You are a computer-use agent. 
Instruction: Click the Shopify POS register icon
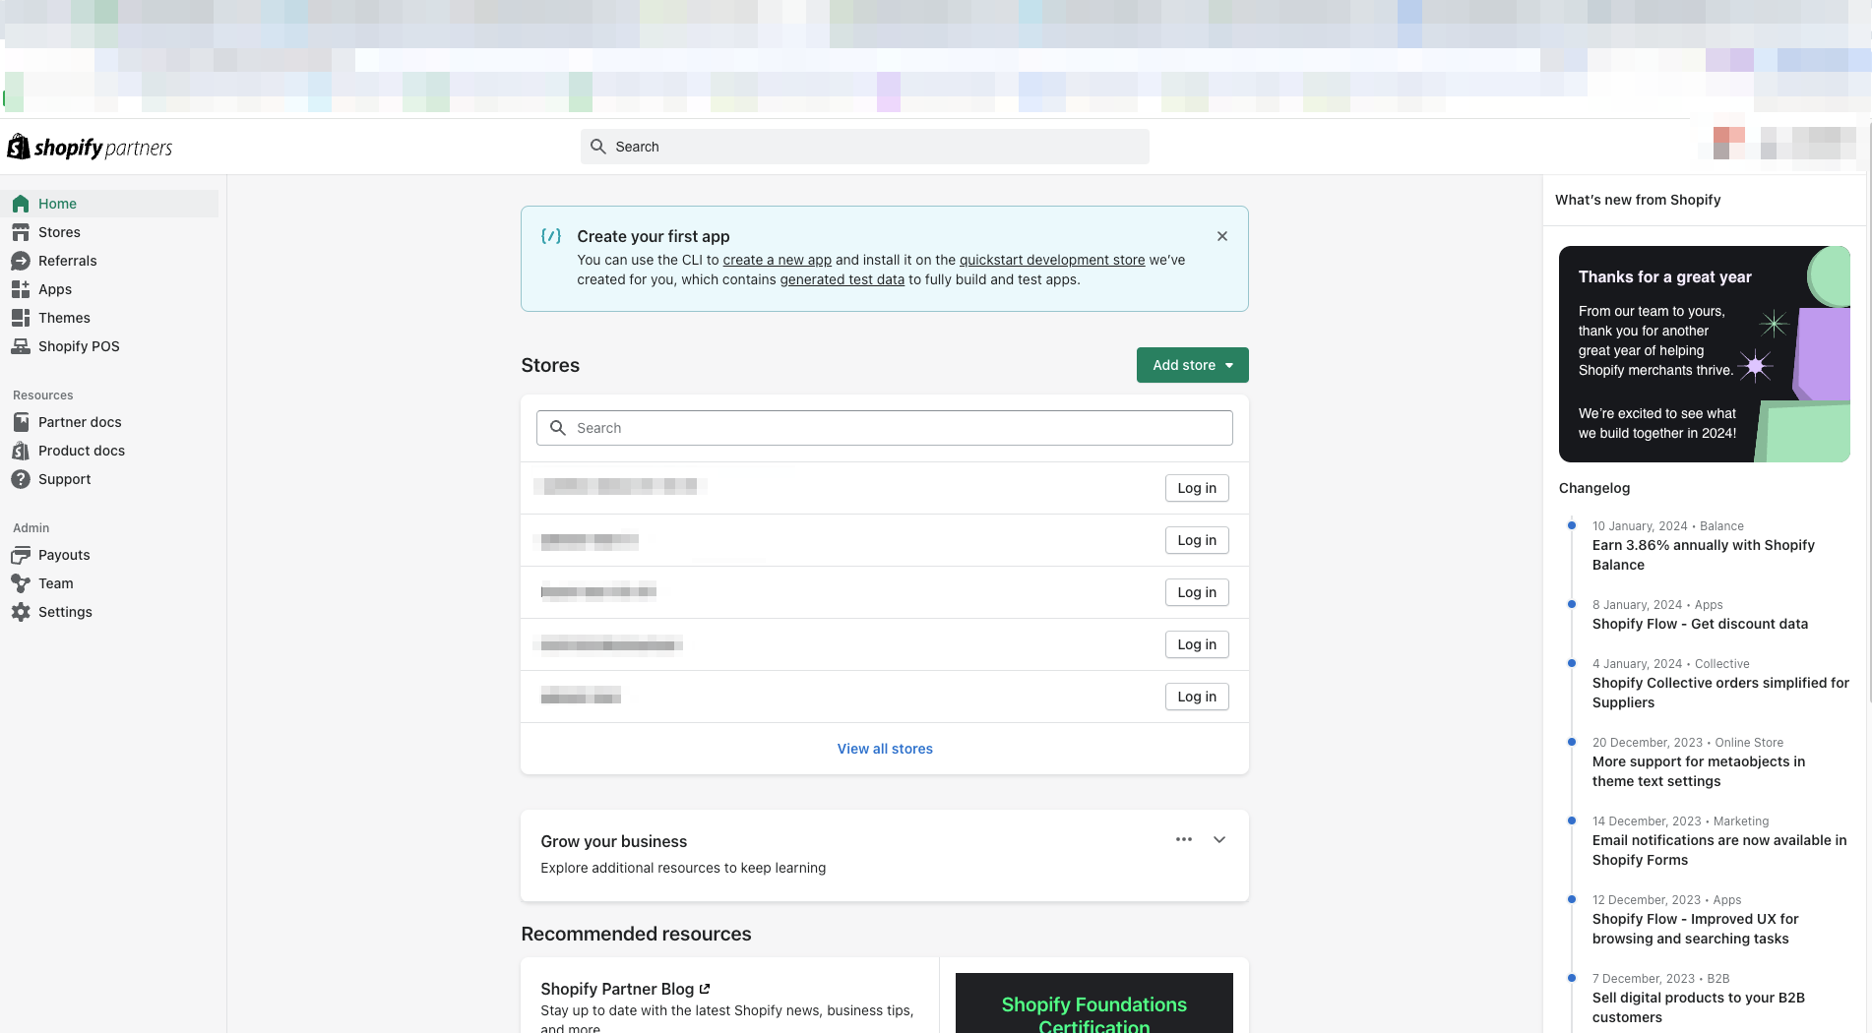tap(21, 346)
